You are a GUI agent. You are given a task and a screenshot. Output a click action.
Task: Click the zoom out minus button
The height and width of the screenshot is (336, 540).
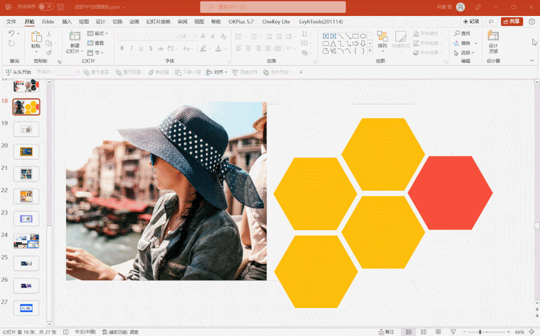coord(464,332)
